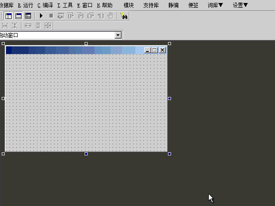
Task: Click the equal vertical spacing icon
Action: tap(15, 26)
